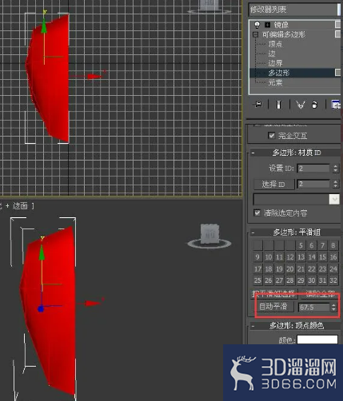Image resolution: width=343 pixels, height=401 pixels.
Task: Click smoothing group button 17
Action: coord(257,268)
